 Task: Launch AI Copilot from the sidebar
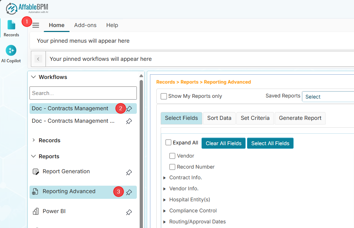pyautogui.click(x=11, y=51)
